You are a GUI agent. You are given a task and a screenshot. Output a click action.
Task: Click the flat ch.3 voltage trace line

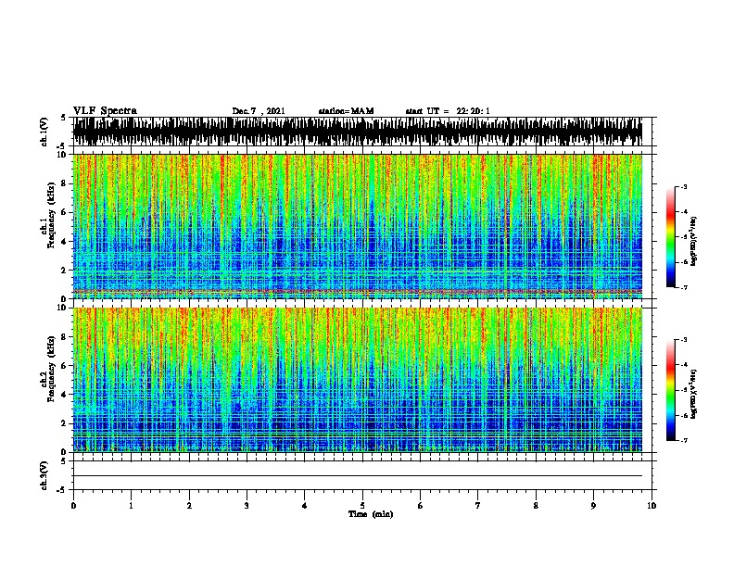click(357, 476)
